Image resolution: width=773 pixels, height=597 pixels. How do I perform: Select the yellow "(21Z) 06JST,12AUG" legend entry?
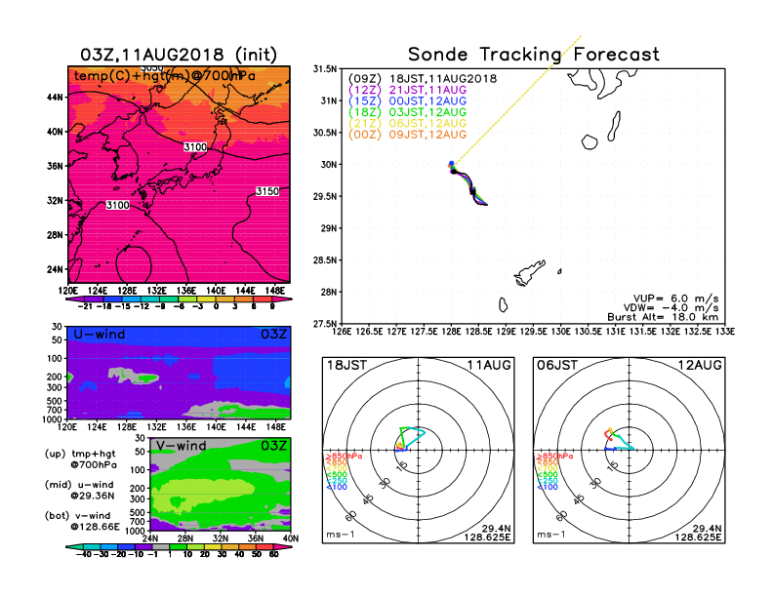[407, 124]
